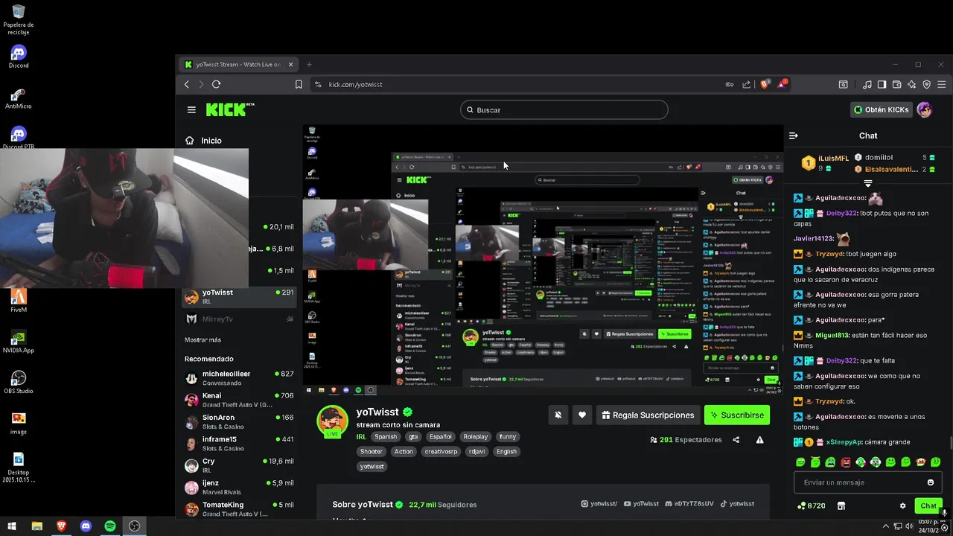The width and height of the screenshot is (953, 536).
Task: Open browser main hamburger menu
Action: [942, 84]
